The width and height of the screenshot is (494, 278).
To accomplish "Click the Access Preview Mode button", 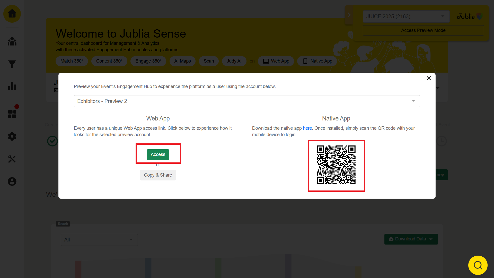I will [x=423, y=30].
